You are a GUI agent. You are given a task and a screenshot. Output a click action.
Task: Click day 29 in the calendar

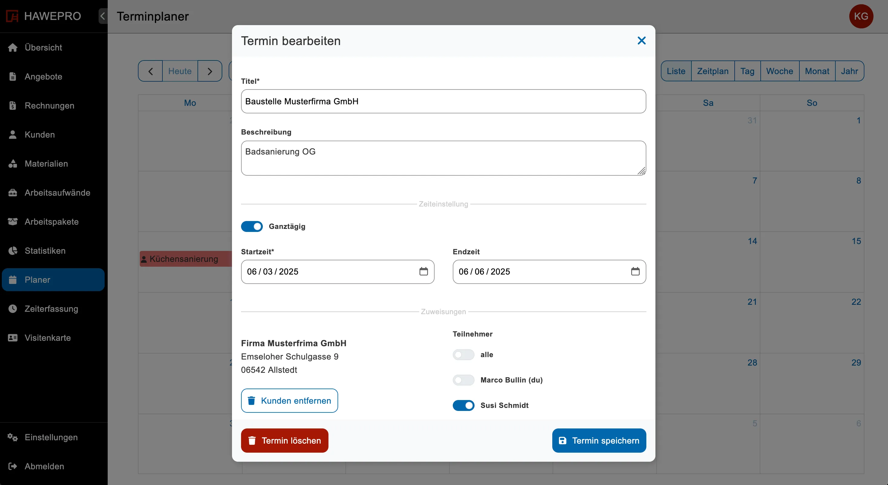[x=856, y=362]
